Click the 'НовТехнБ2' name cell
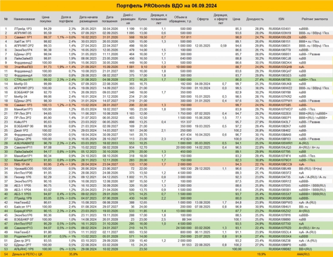 click(22, 203)
